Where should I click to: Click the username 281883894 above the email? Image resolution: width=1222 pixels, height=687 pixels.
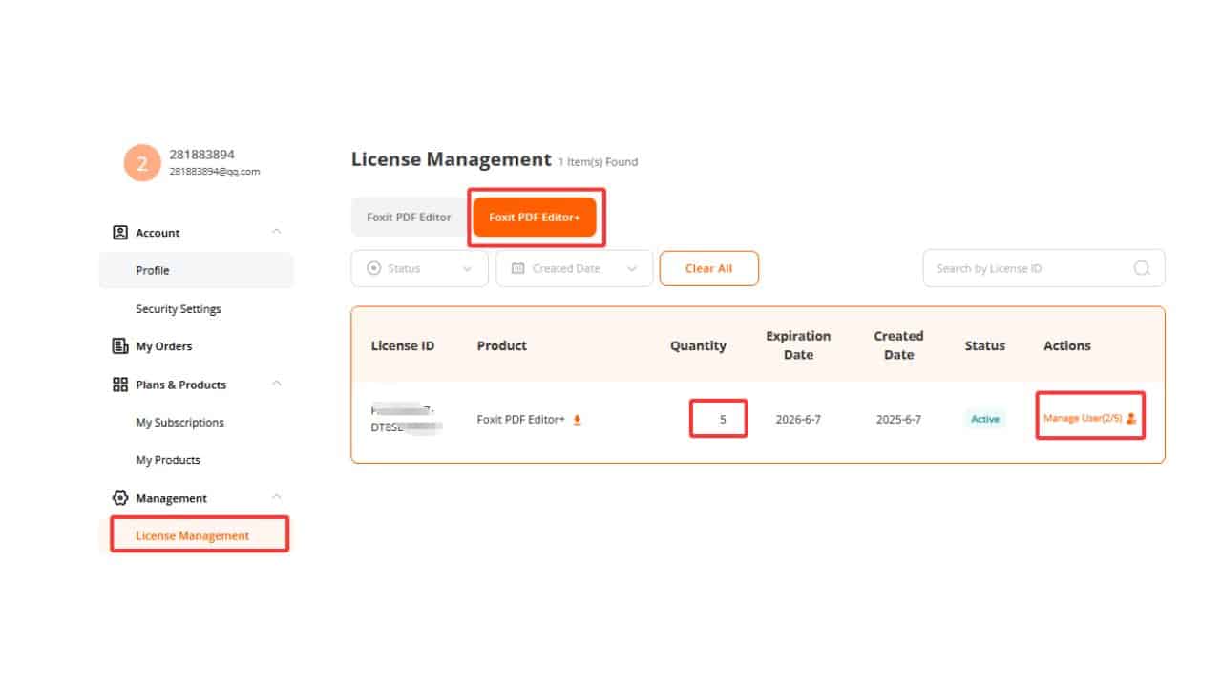(x=202, y=155)
